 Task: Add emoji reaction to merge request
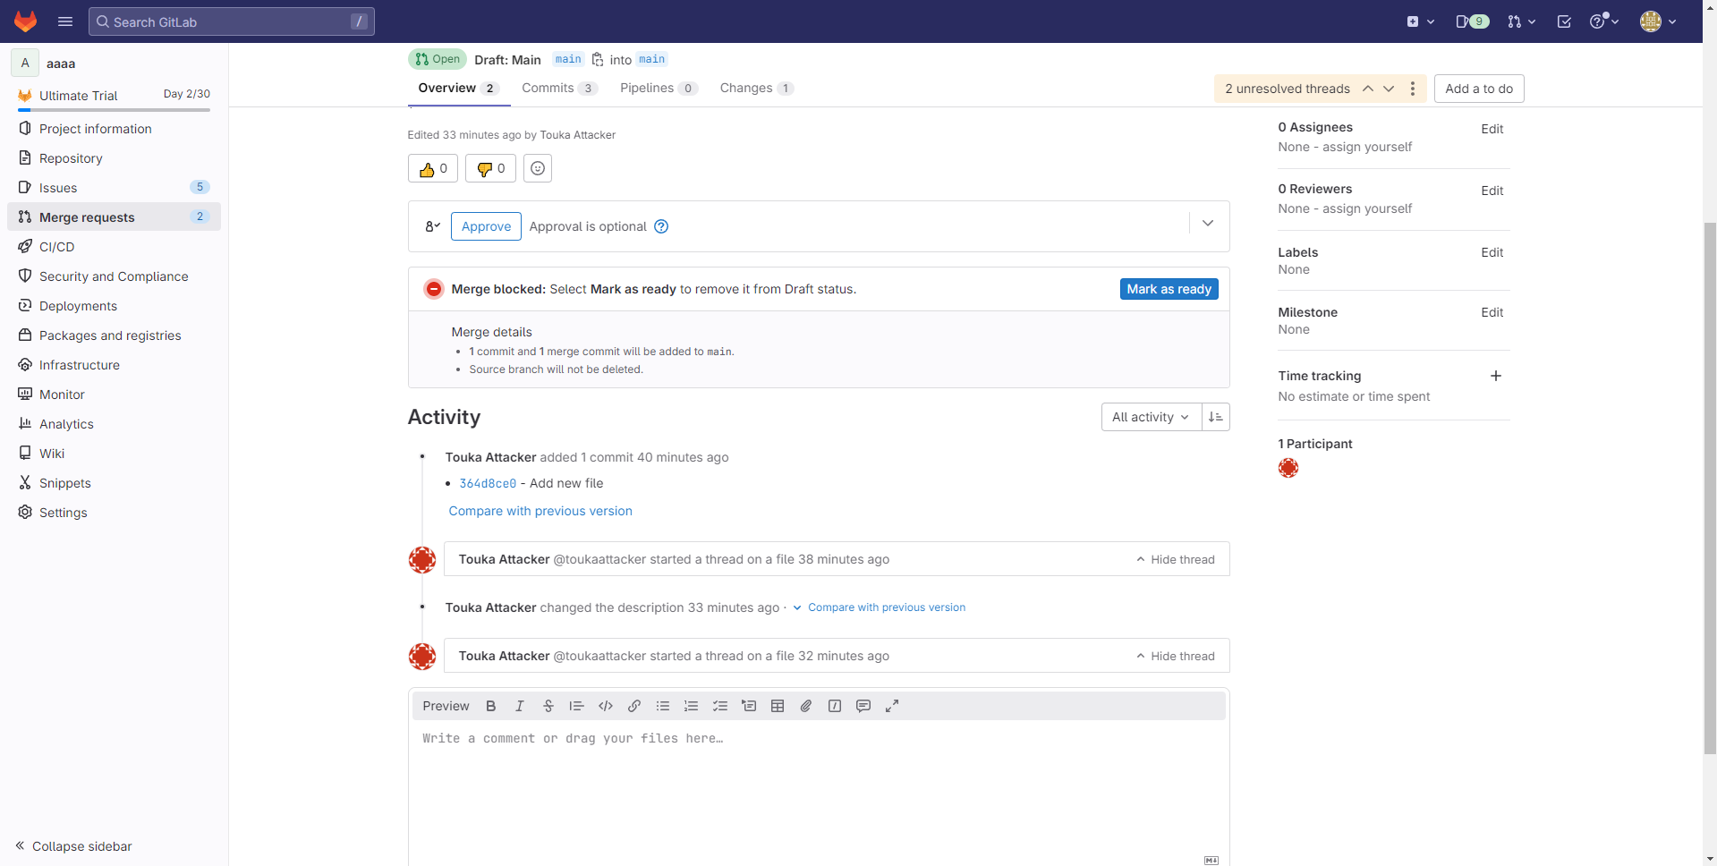[538, 168]
